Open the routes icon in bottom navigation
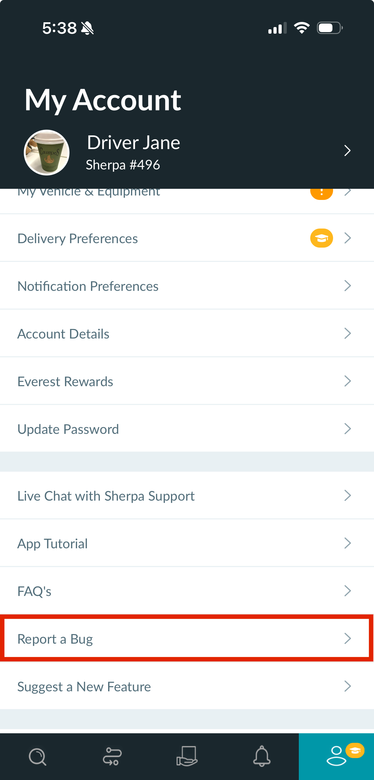 (x=112, y=756)
